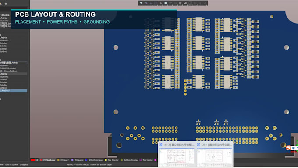Select the move objects plus icon
The image size is (298, 168).
tap(151, 3)
